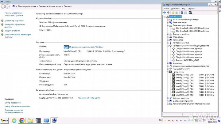Image resolution: width=221 pixels, height=124 pixels.
Task: Collapse Контроллеры запоминающих устройств node
Action: 168,46
